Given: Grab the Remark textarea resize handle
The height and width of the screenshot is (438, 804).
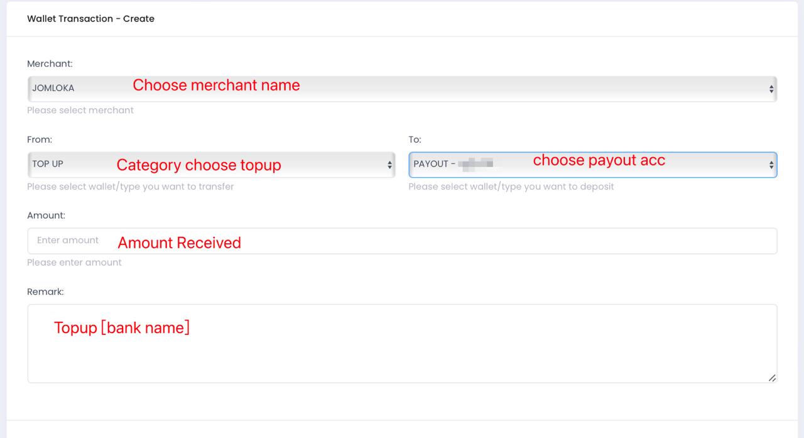Looking at the screenshot, I should click(x=772, y=378).
